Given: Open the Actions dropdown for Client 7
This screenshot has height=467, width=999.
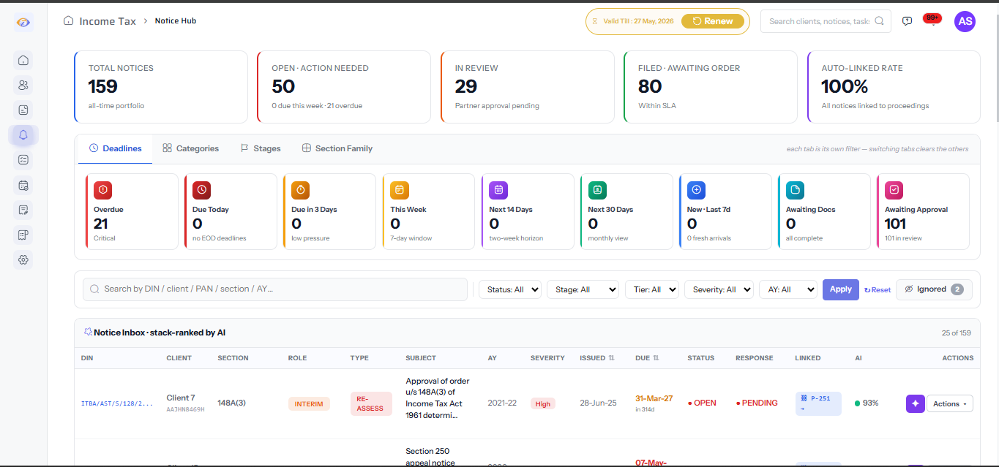Looking at the screenshot, I should pos(949,403).
